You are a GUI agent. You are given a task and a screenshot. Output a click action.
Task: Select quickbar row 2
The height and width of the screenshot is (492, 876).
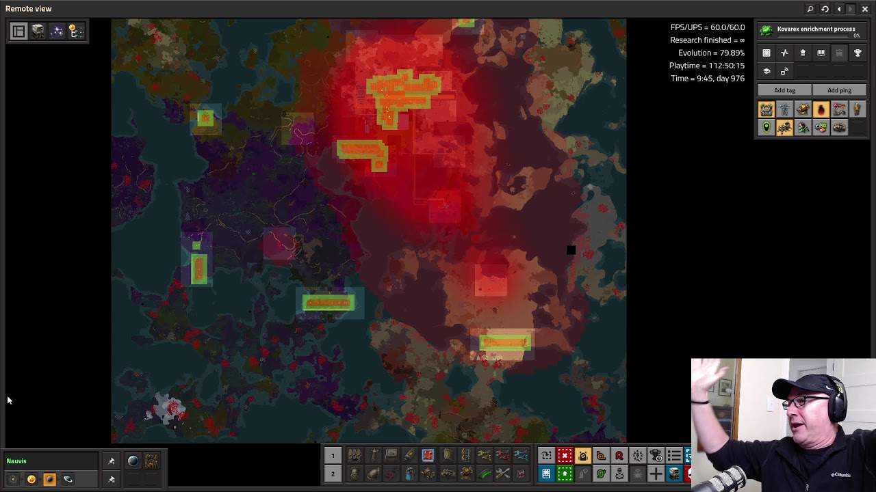(x=333, y=474)
